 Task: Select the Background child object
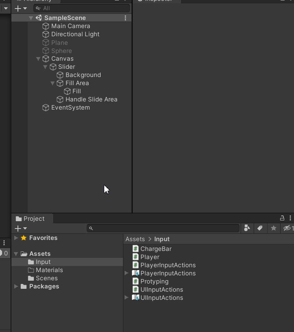tap(83, 75)
